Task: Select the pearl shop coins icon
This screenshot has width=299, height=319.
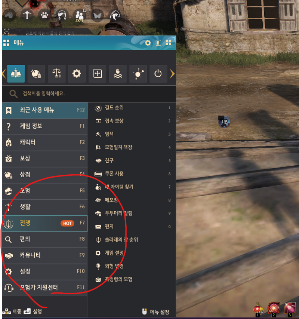Action: (36, 74)
